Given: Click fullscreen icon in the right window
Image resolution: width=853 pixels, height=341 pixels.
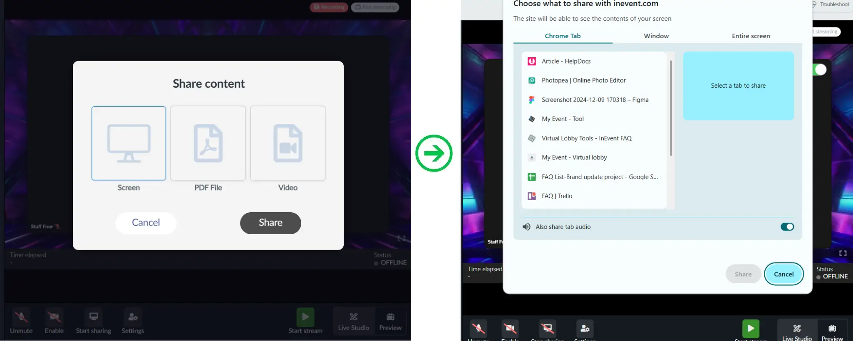Looking at the screenshot, I should coord(843,253).
